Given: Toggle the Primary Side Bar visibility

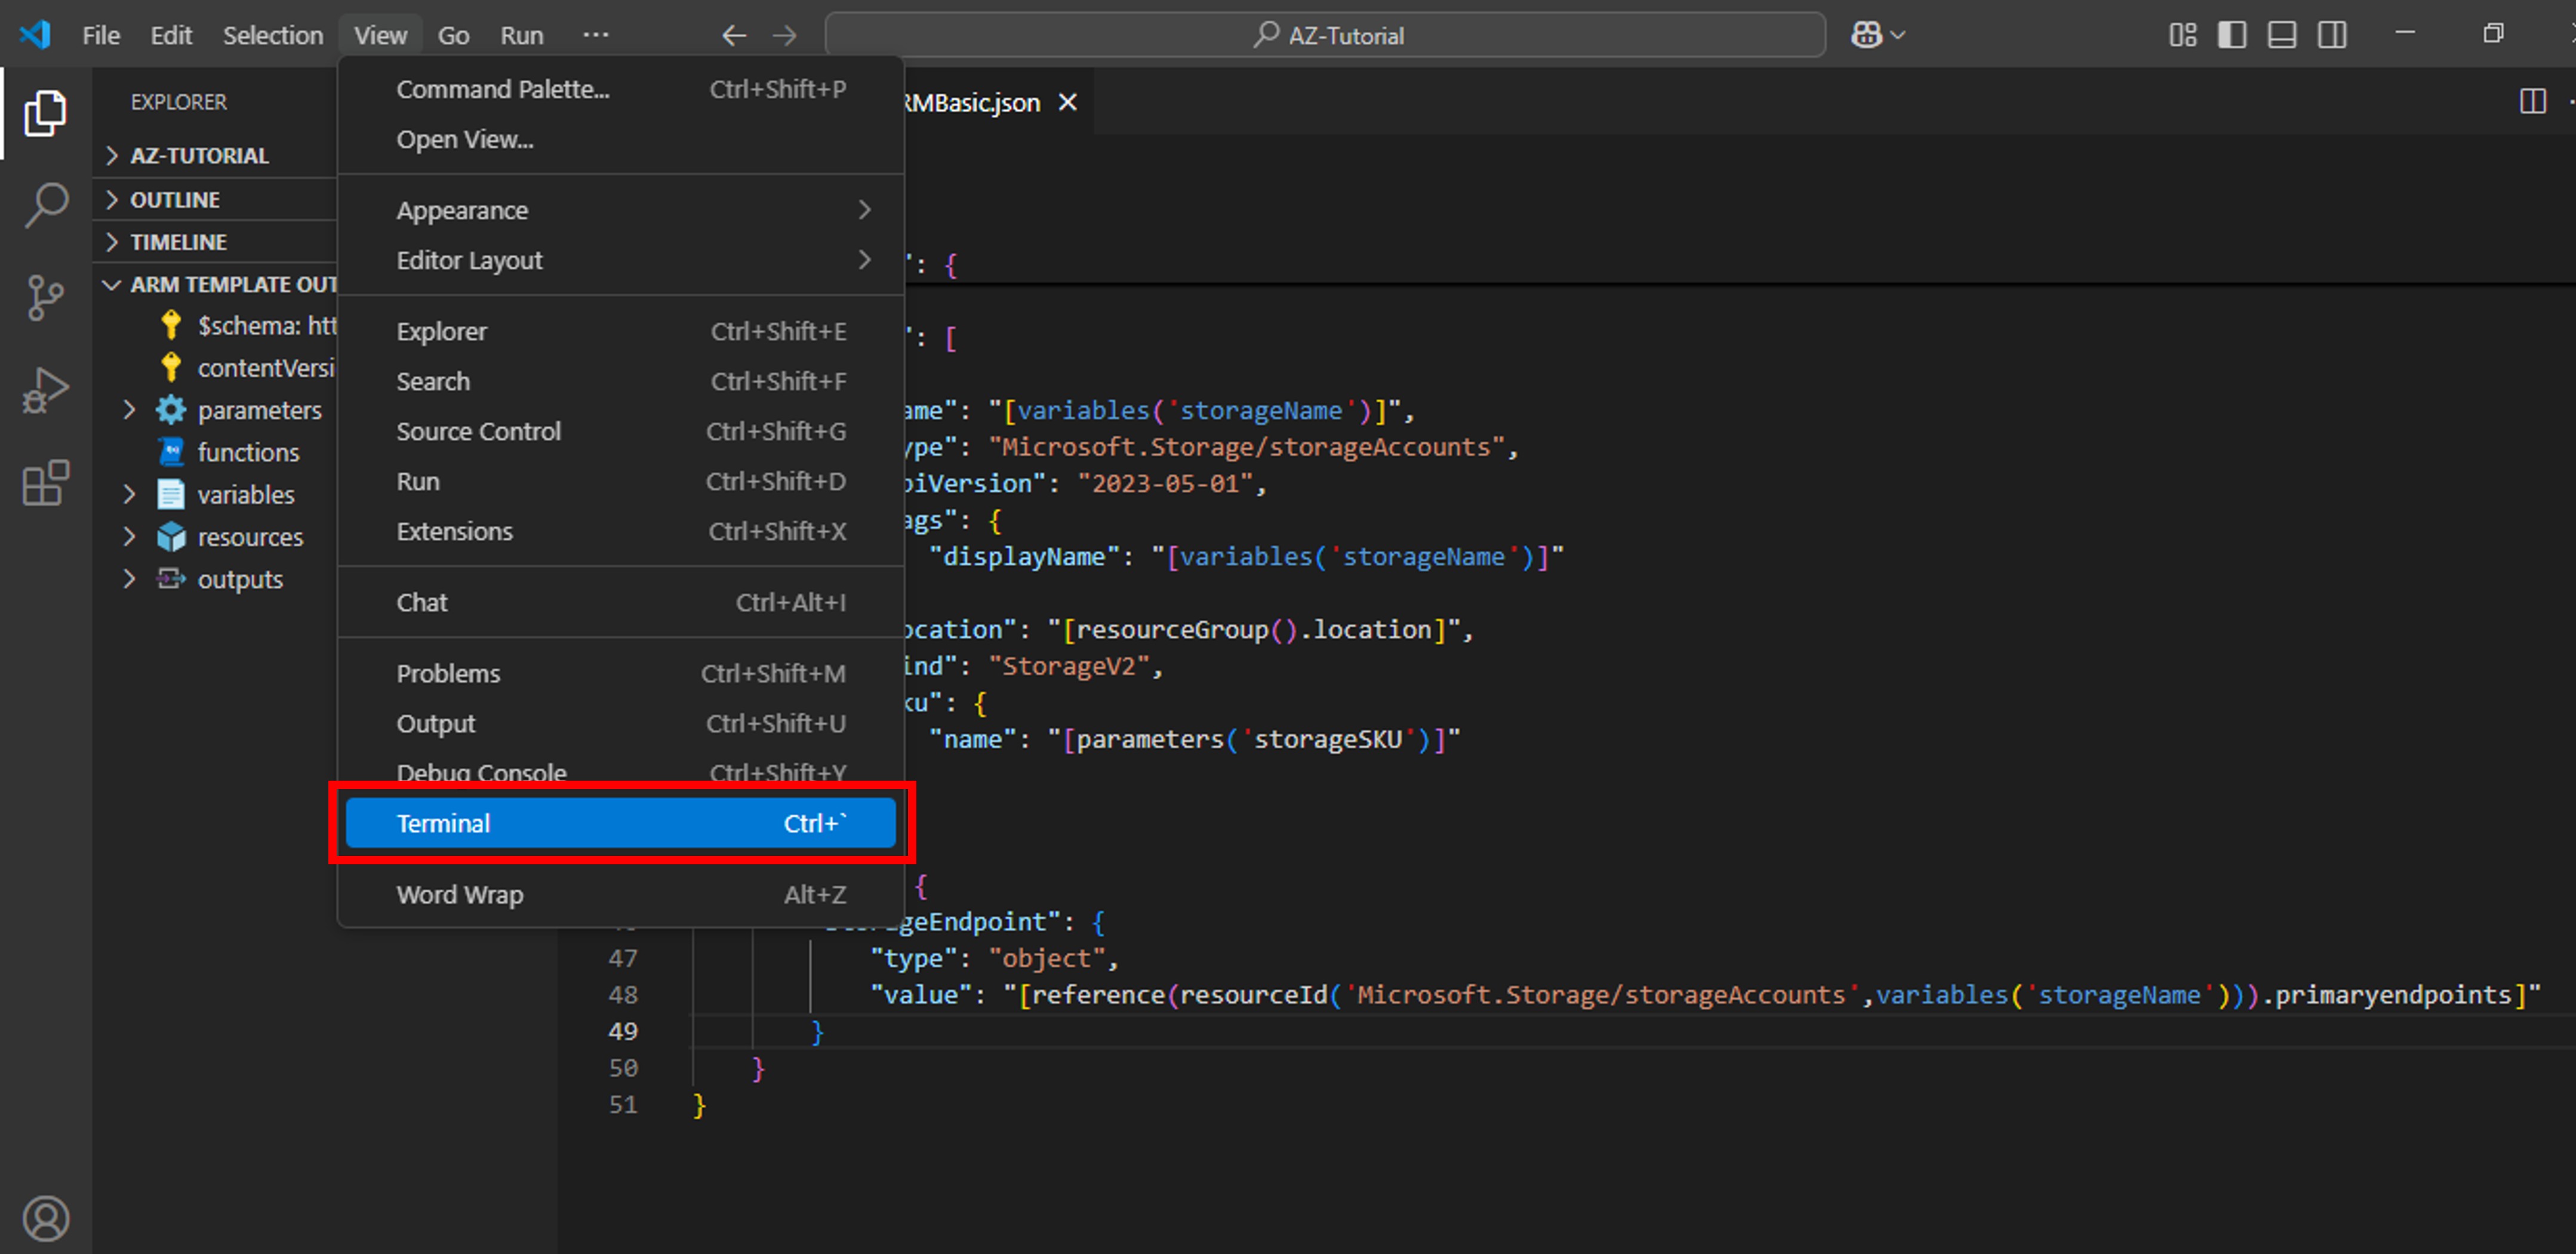Looking at the screenshot, I should [x=2232, y=35].
